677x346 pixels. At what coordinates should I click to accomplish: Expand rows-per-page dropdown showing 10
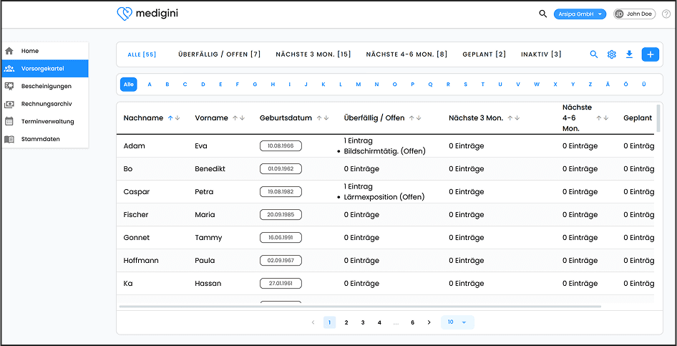(457, 322)
